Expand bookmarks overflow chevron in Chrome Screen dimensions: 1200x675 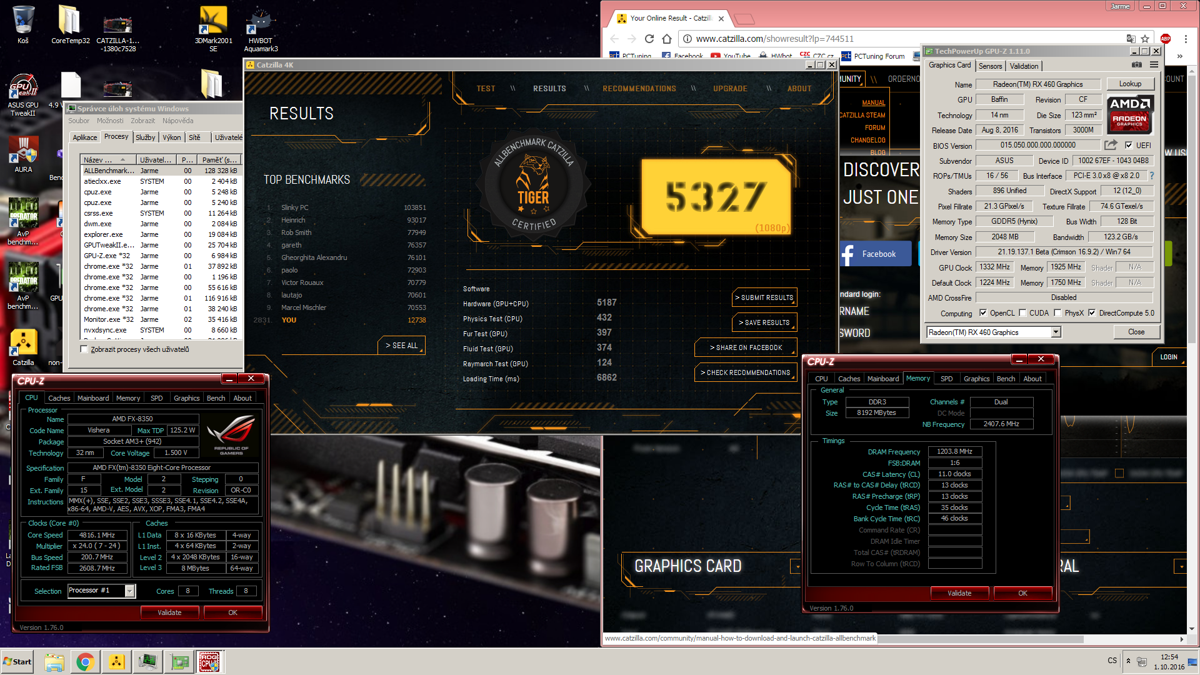[x=1180, y=56]
